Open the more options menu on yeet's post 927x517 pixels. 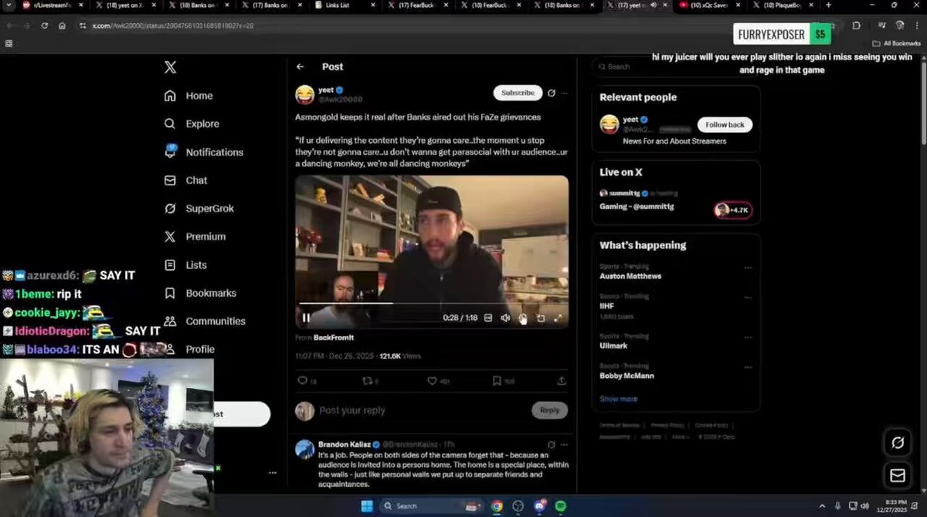click(565, 93)
